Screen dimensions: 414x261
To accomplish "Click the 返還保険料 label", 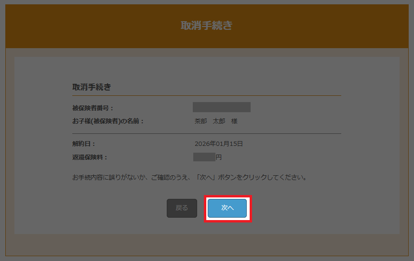I will (x=90, y=157).
